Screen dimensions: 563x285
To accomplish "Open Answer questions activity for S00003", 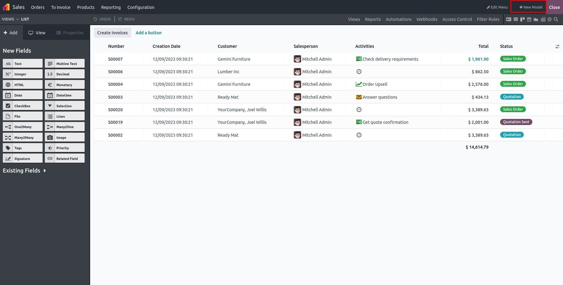I will point(376,97).
